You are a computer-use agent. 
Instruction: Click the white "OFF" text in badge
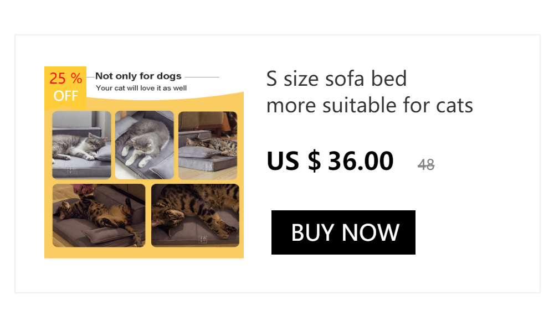click(65, 96)
